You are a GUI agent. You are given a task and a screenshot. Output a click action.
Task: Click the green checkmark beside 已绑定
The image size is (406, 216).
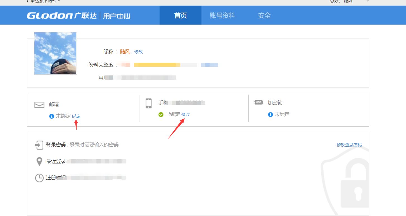pyautogui.click(x=161, y=114)
